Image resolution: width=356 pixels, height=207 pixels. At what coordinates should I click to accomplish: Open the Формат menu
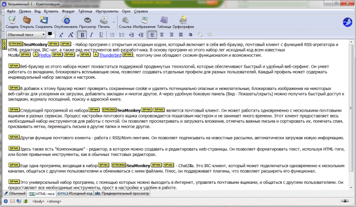[68, 11]
